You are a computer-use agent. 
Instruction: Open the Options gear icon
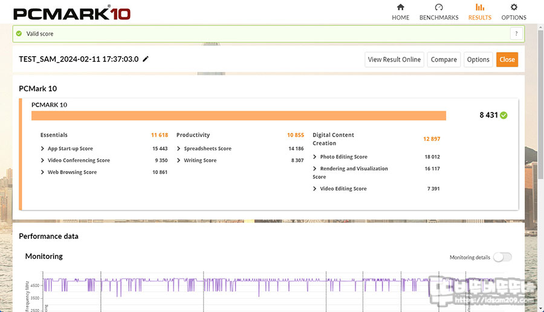click(514, 7)
